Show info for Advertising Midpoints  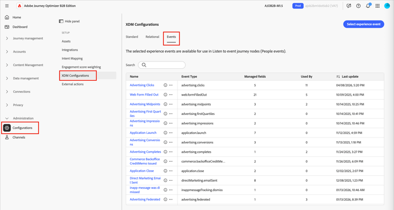[x=165, y=104]
